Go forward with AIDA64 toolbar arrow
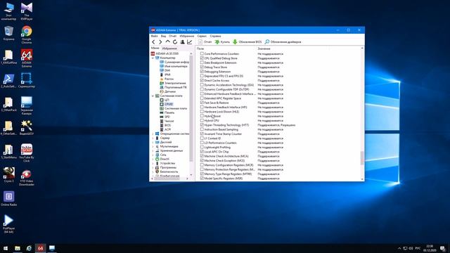This screenshot has height=253, width=450. [160, 42]
